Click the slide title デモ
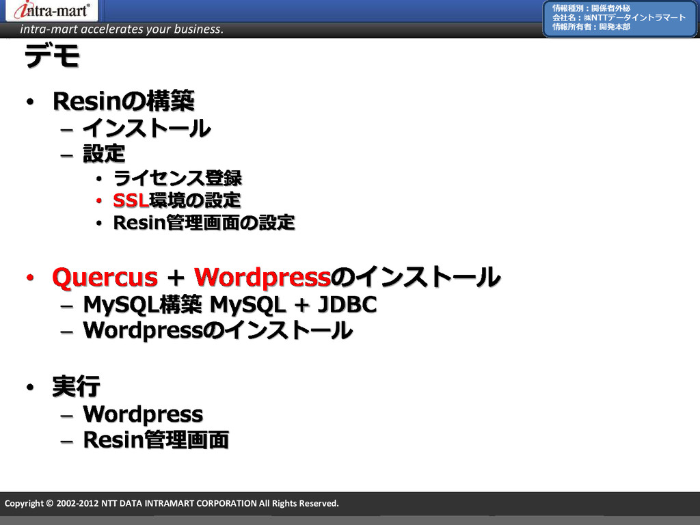 coord(52,56)
